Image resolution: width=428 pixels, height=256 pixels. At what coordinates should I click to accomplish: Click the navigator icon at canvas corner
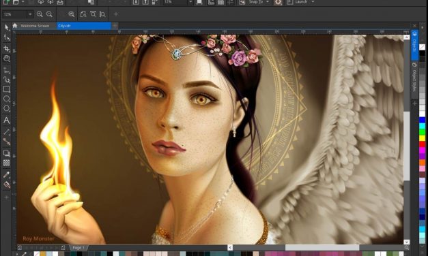(406, 247)
